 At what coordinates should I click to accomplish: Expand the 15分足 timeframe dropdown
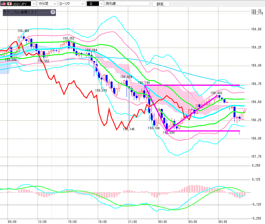55,4
